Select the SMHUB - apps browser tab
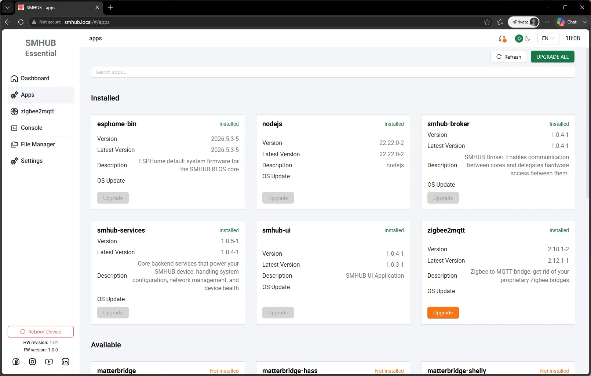This screenshot has height=376, width=591. [59, 7]
